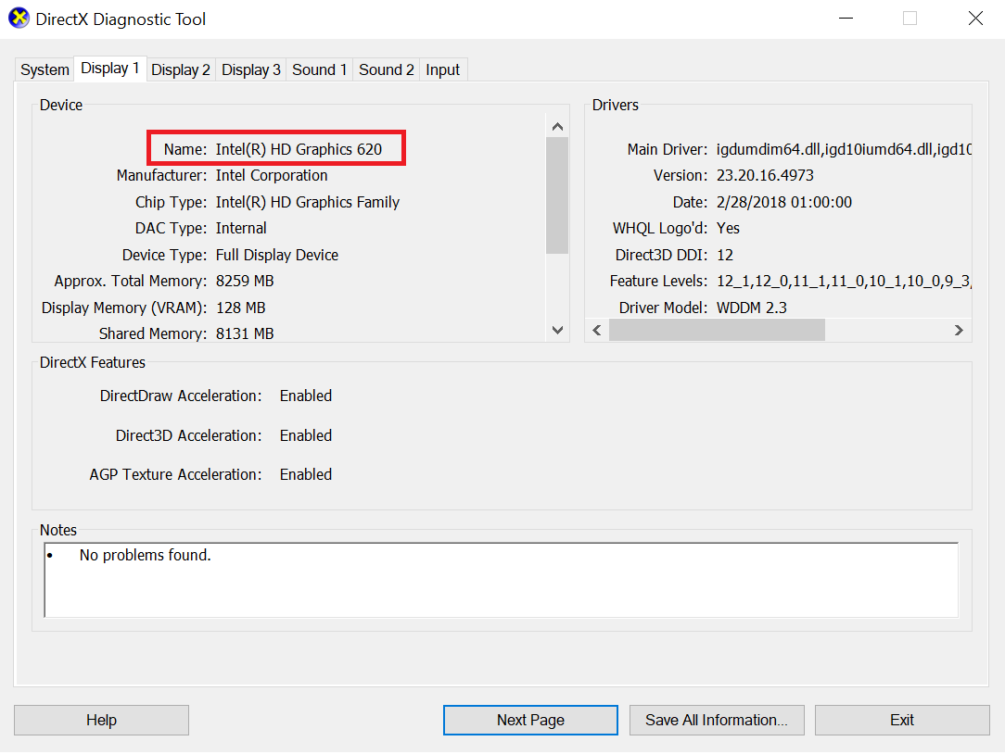This screenshot has height=754, width=1005.
Task: Click the driver date '2/28/2018 01:00:00'
Action: (x=783, y=203)
